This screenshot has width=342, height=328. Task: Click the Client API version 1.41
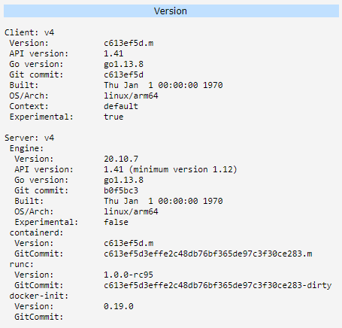coord(113,53)
